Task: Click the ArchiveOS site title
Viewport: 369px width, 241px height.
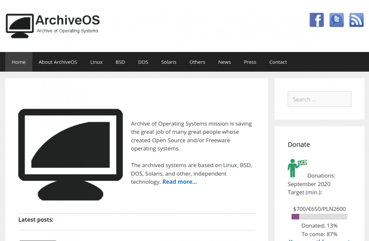Action: pyautogui.click(x=68, y=20)
